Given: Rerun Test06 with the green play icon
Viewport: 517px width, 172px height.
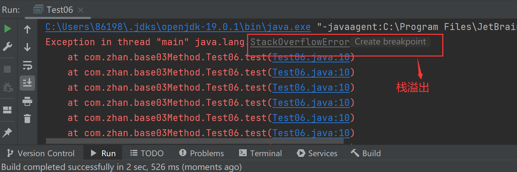Looking at the screenshot, I should (8, 29).
